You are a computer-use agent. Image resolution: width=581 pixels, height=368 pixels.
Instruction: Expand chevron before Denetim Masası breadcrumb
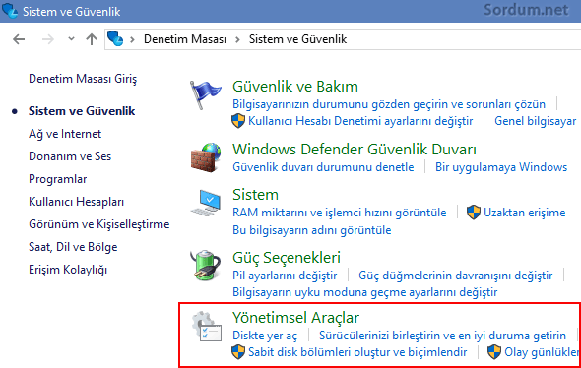point(132,39)
